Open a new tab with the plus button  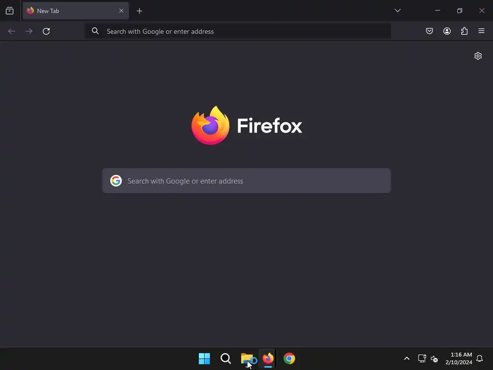pos(139,11)
